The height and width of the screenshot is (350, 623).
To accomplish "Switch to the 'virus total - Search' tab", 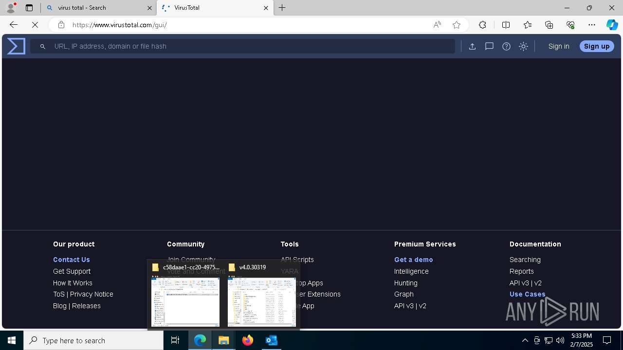I will tap(99, 8).
